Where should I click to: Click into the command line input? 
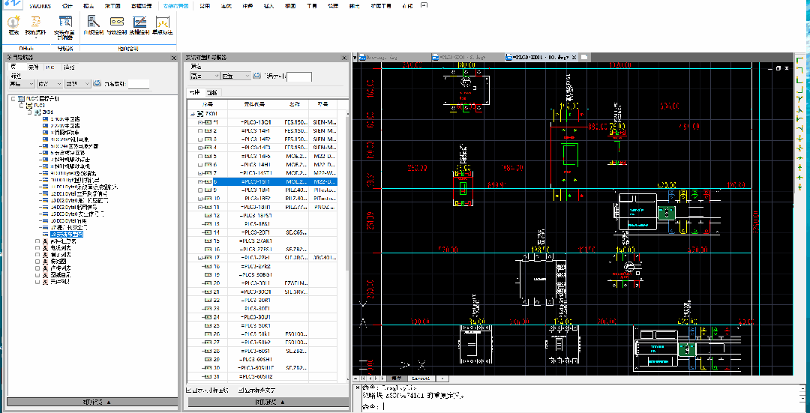coord(578,407)
